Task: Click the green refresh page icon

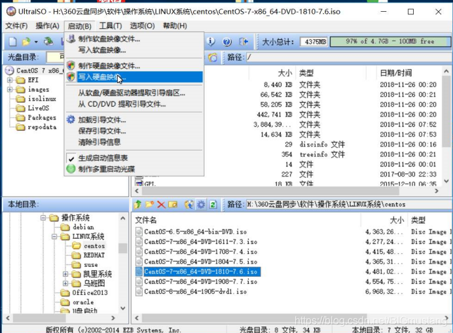Action: (x=213, y=205)
